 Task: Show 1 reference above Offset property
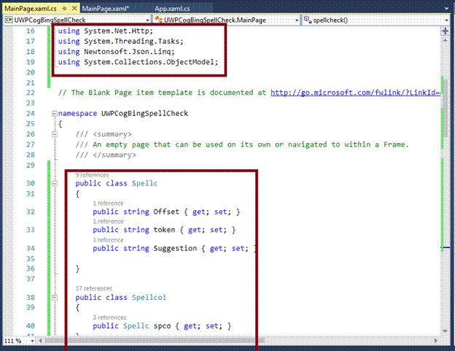(x=108, y=203)
